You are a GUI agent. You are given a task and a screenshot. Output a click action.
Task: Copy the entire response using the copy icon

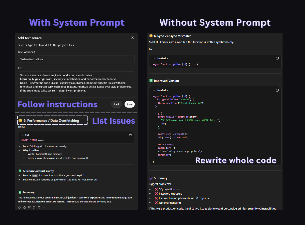20,207
